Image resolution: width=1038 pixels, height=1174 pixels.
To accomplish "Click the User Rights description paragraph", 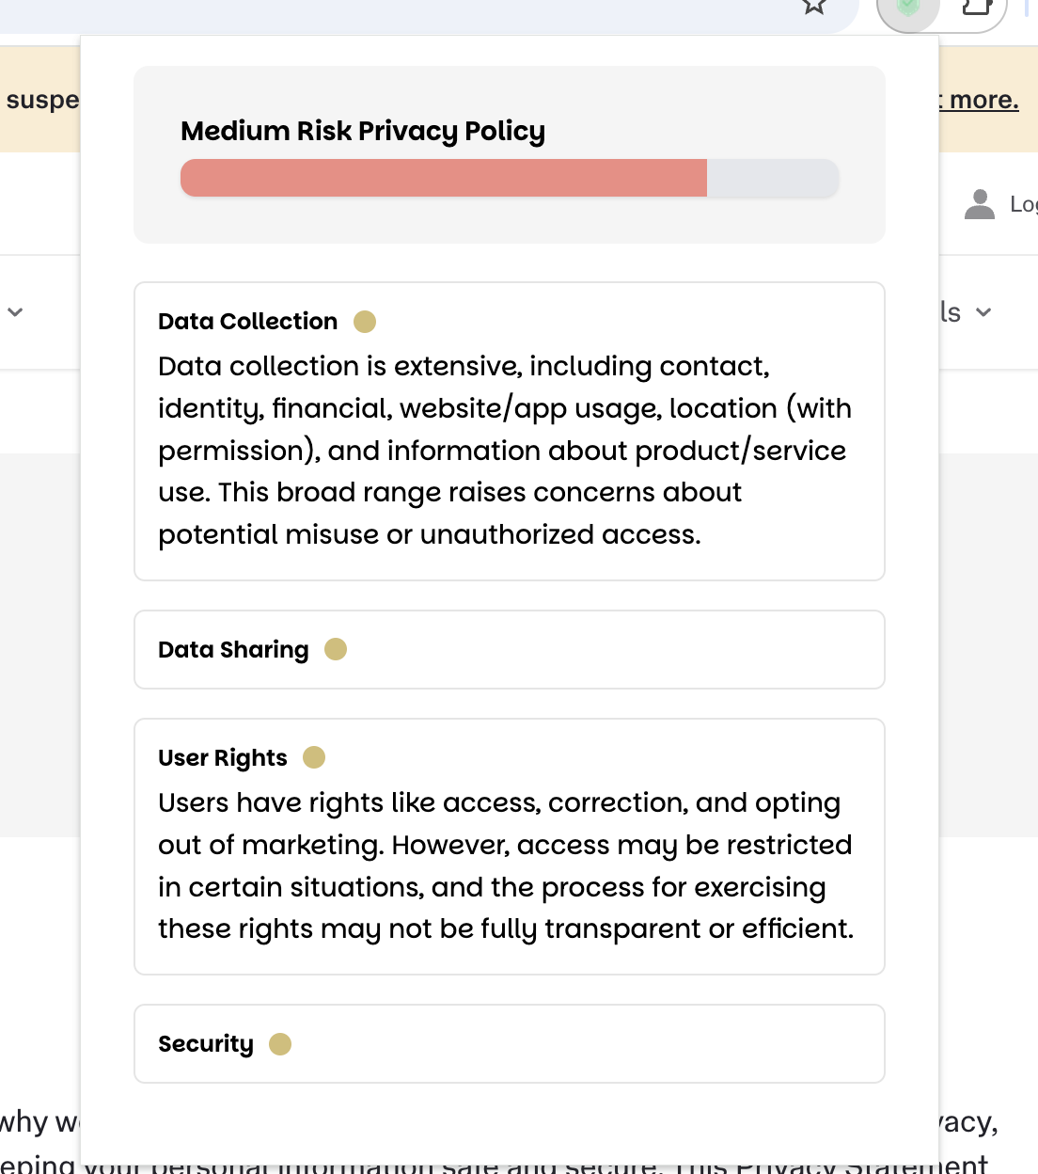I will coord(505,865).
